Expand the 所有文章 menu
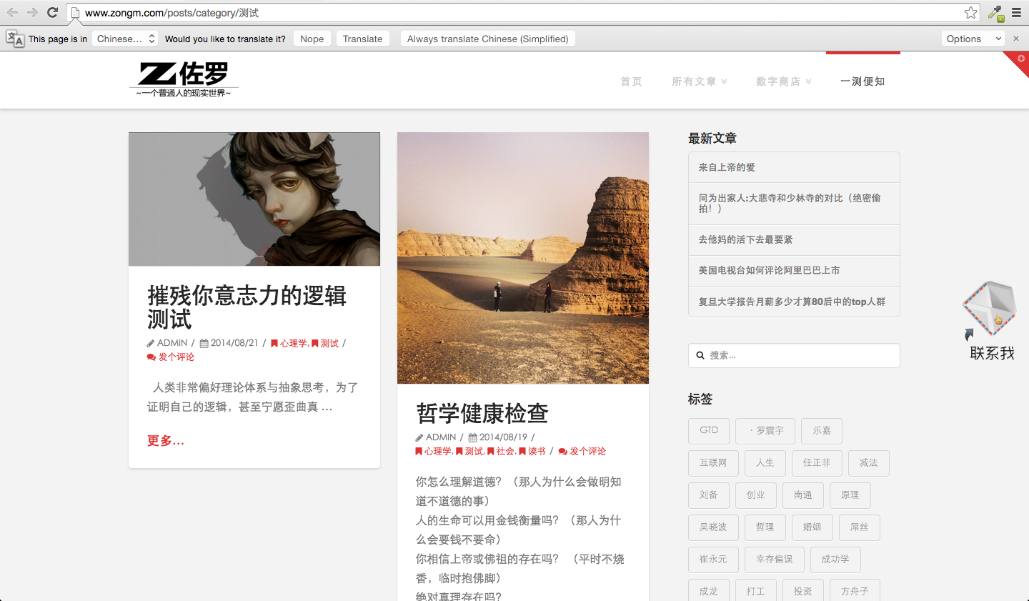1029x601 pixels. pyautogui.click(x=700, y=81)
